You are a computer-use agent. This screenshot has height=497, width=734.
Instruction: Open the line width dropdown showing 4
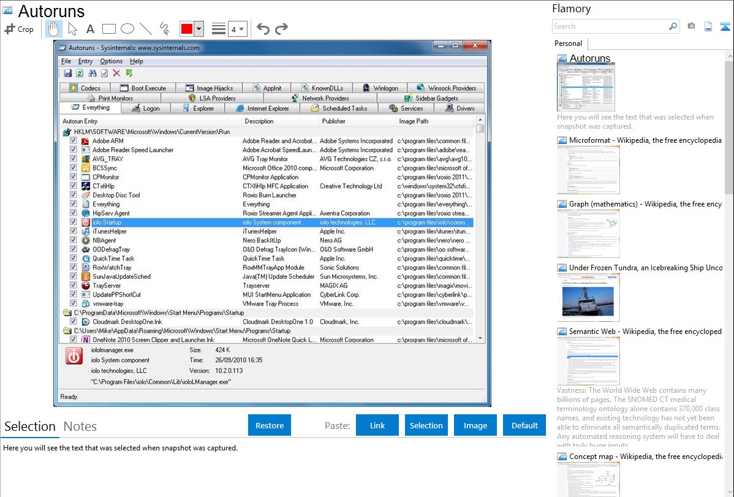237,29
